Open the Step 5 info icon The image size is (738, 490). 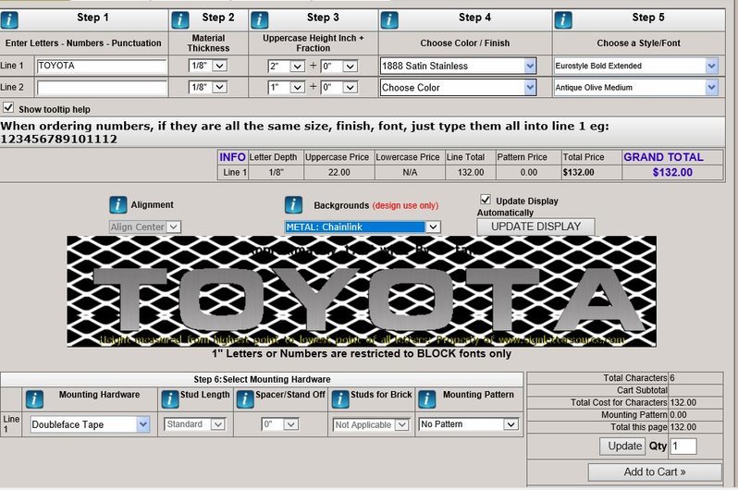click(563, 19)
